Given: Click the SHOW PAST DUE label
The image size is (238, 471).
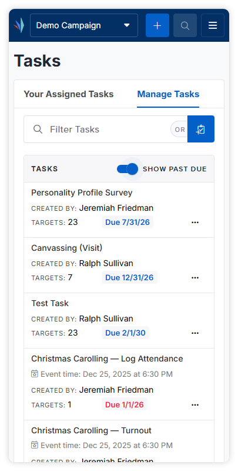Looking at the screenshot, I should click(175, 169).
